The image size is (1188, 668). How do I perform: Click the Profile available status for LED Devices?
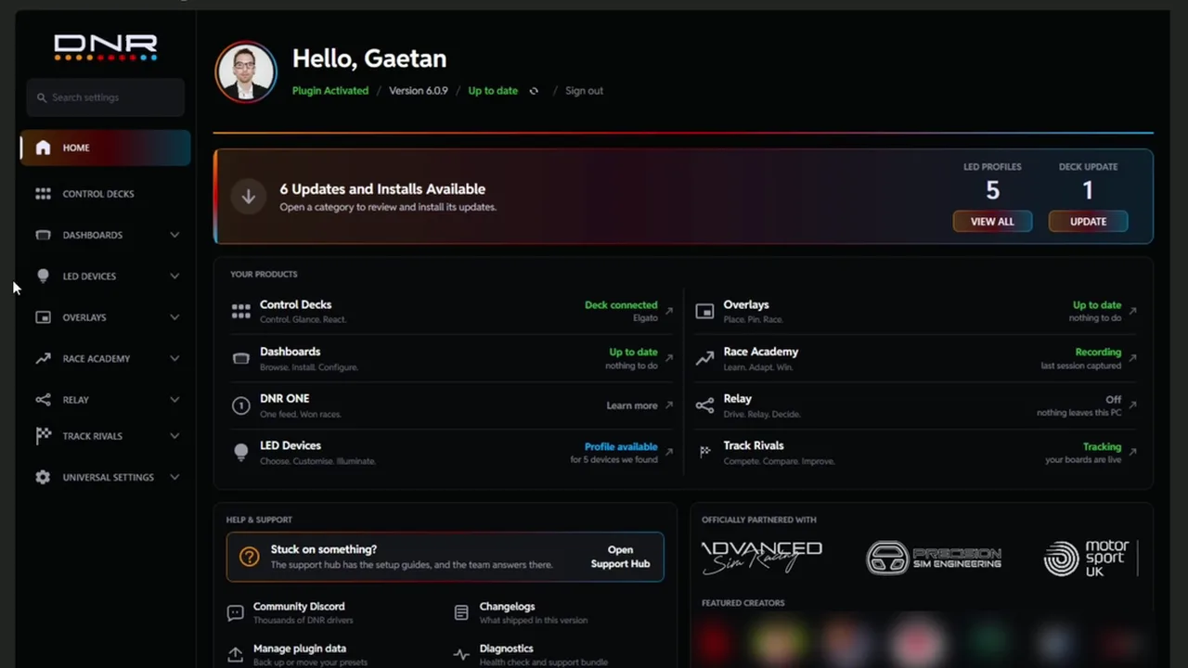click(x=621, y=446)
